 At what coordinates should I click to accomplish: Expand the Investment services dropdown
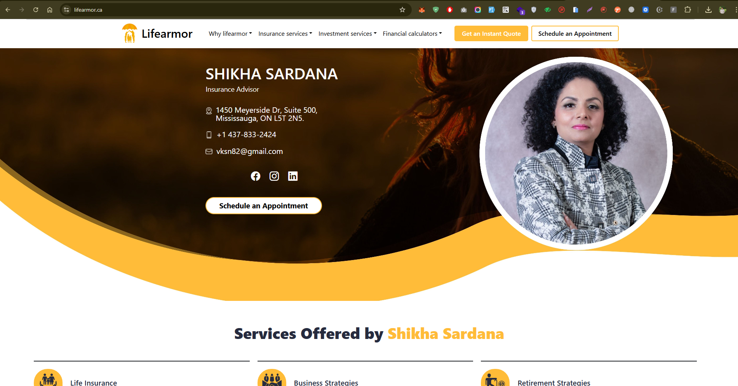pos(348,34)
